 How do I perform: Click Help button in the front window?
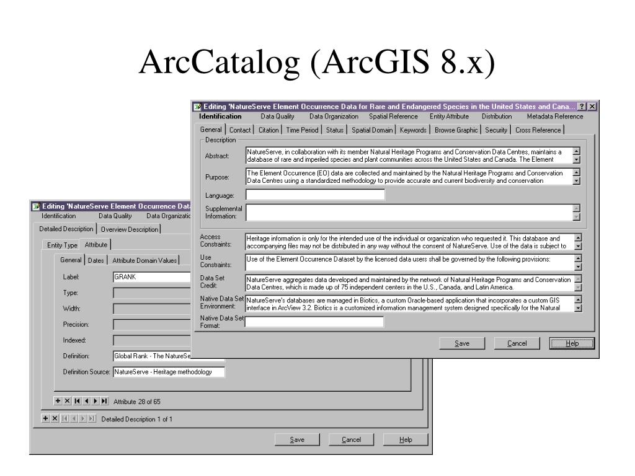572,343
